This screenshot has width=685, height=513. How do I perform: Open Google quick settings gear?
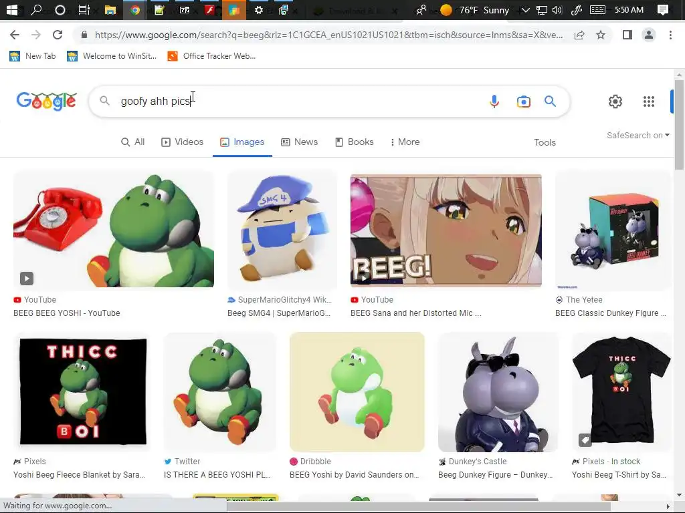(615, 102)
